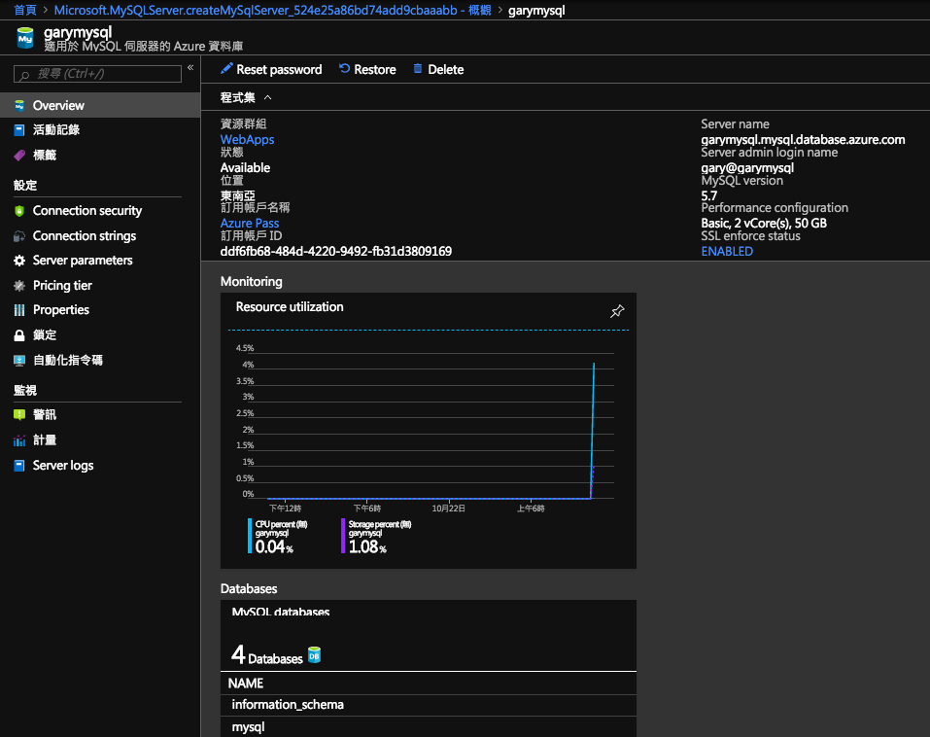Pin the Resource utilization chart
This screenshot has width=930, height=737.
click(x=617, y=311)
